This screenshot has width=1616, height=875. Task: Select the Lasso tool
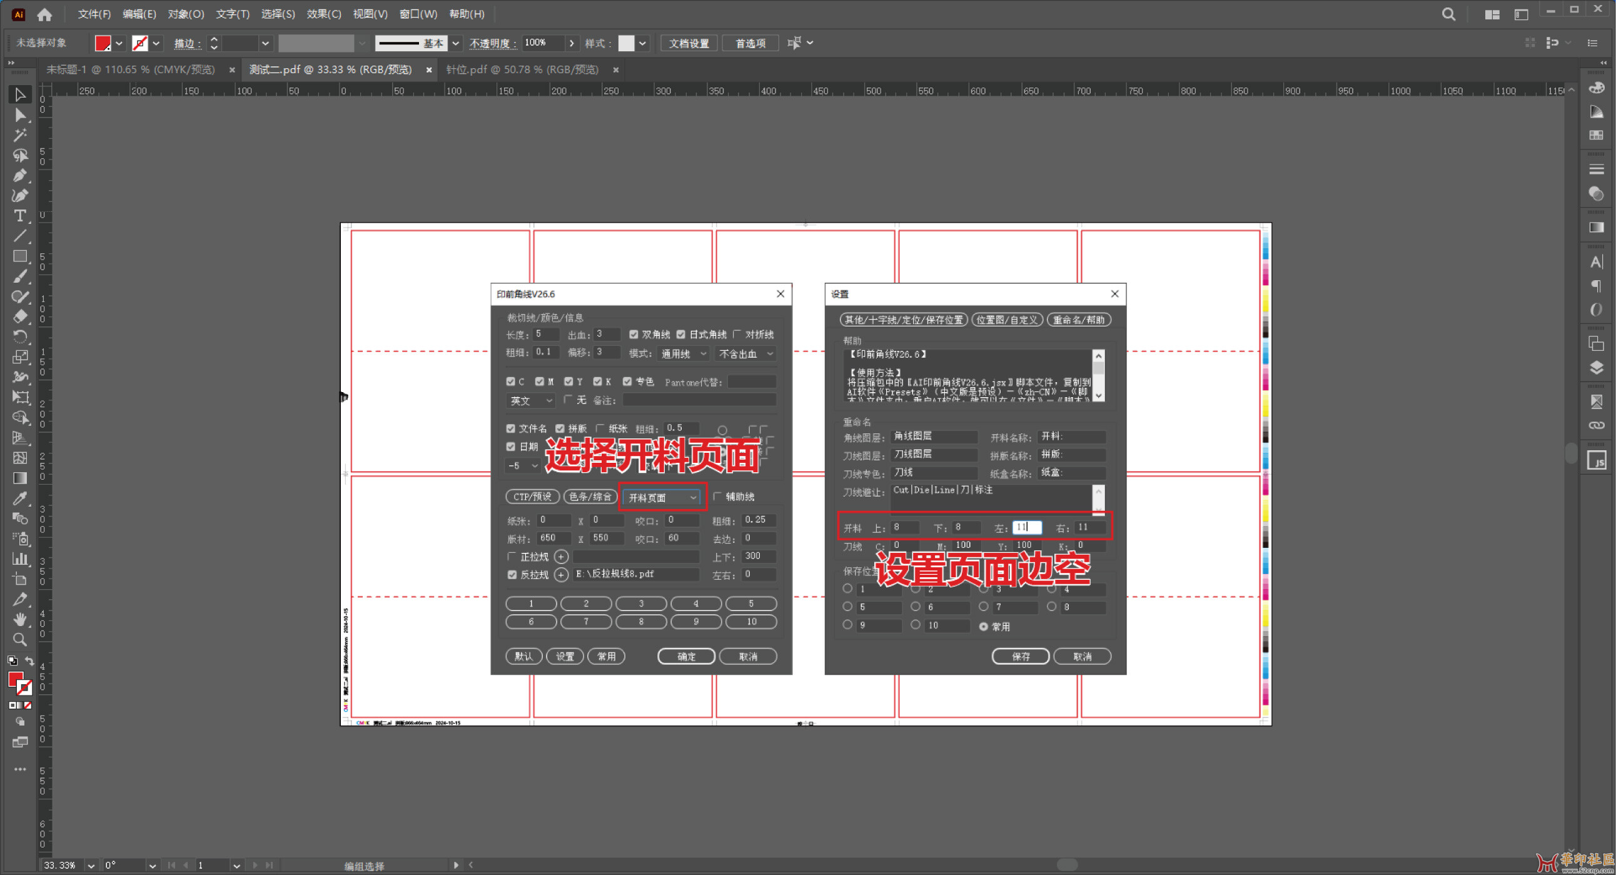click(x=19, y=156)
